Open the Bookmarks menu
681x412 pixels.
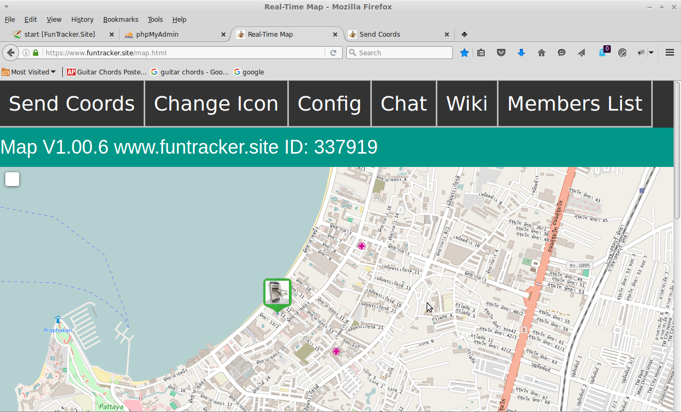tap(120, 19)
